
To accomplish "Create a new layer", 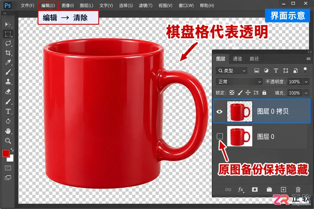I will pyautogui.click(x=284, y=189).
